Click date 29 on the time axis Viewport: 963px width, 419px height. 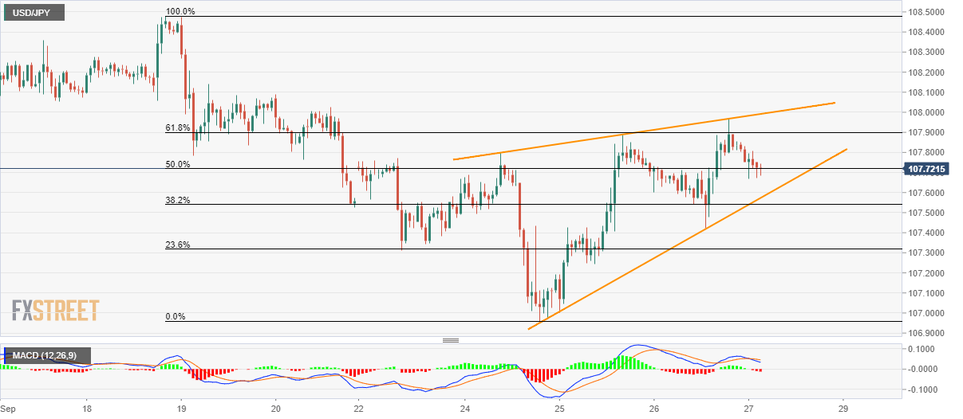[x=843, y=408]
